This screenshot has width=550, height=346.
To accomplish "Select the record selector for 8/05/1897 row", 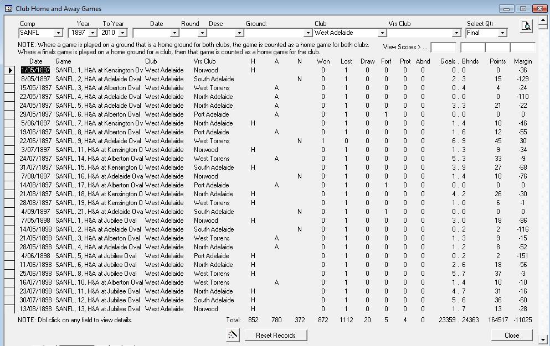I will [x=9, y=79].
